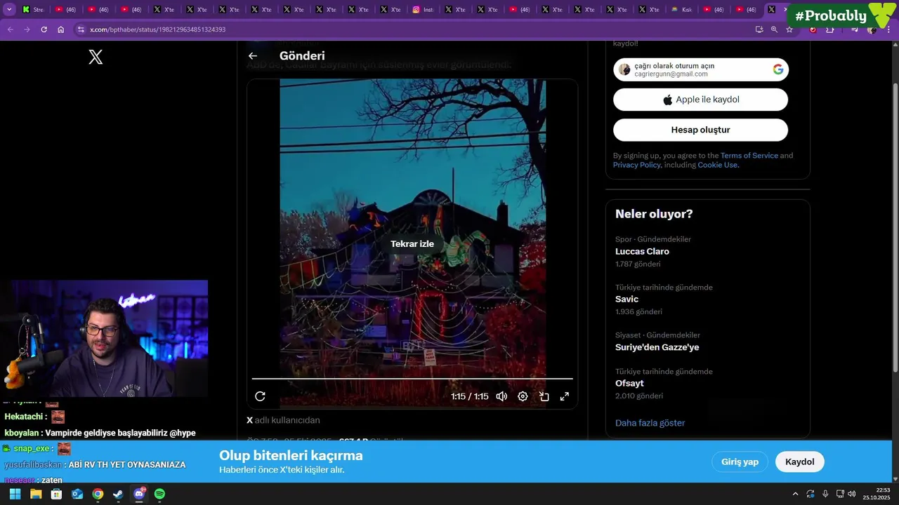This screenshot has height=505, width=899.
Task: Click the microphone tray icon
Action: point(825,494)
